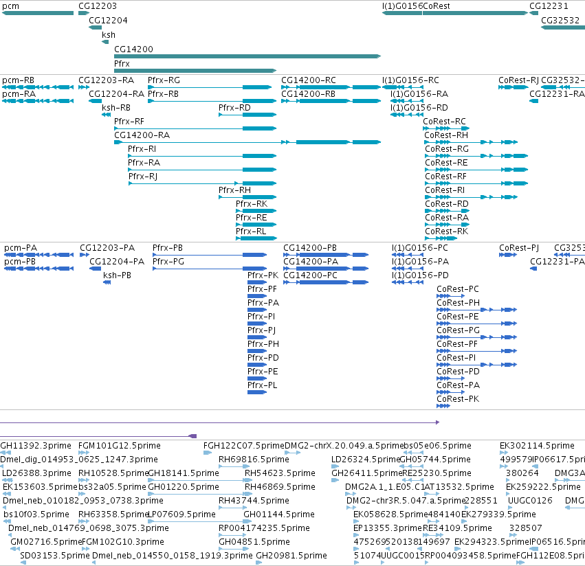The height and width of the screenshot is (566, 585).
Task: Click transcript Pfrx-RK
Action: click(256, 211)
